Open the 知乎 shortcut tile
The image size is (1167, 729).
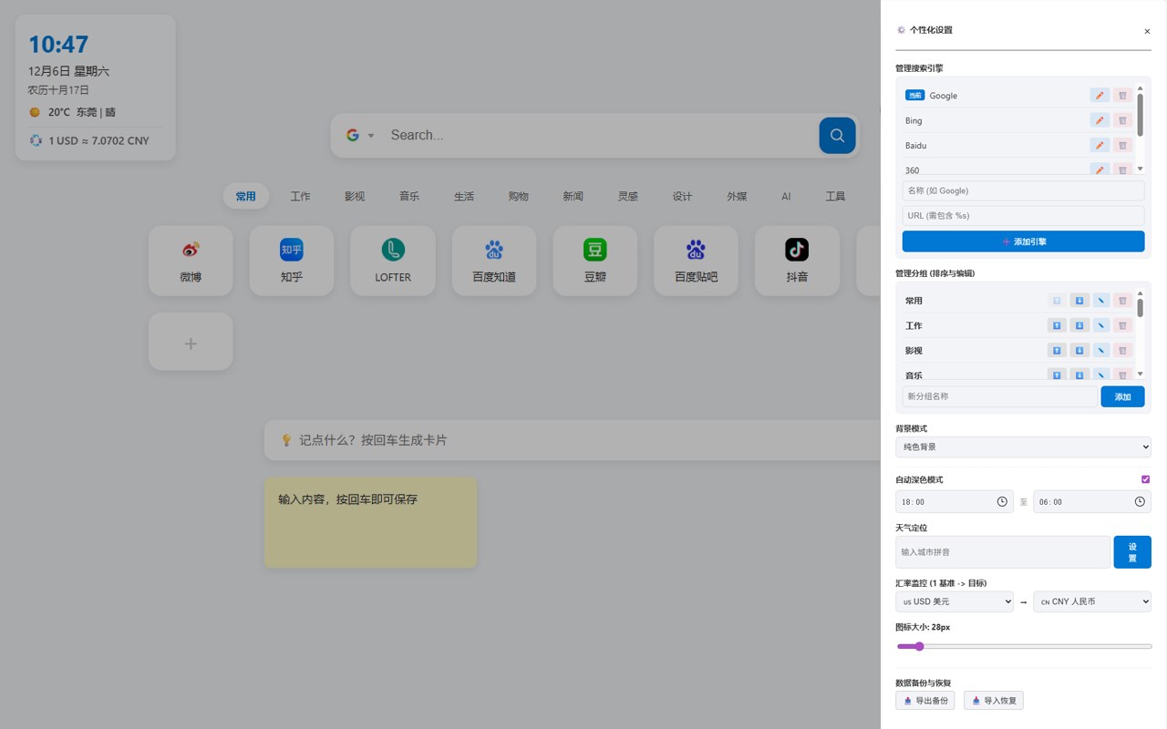click(292, 261)
